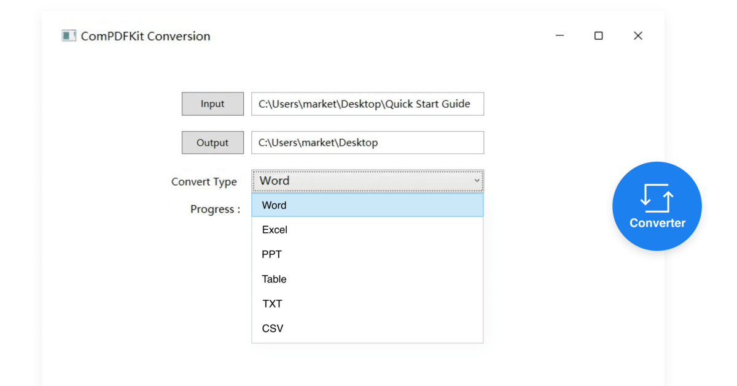Click the ComPDFKit Conversion window title
Screen dimensions: 737x386
pos(145,36)
